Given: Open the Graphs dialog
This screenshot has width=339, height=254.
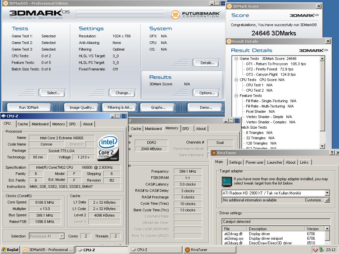Looking at the screenshot, I should pos(158,107).
